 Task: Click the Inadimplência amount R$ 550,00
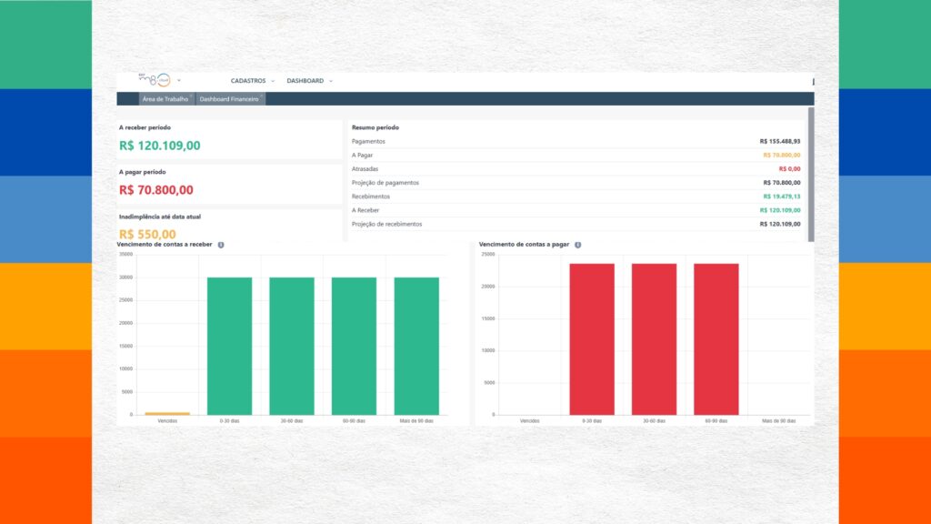(147, 234)
